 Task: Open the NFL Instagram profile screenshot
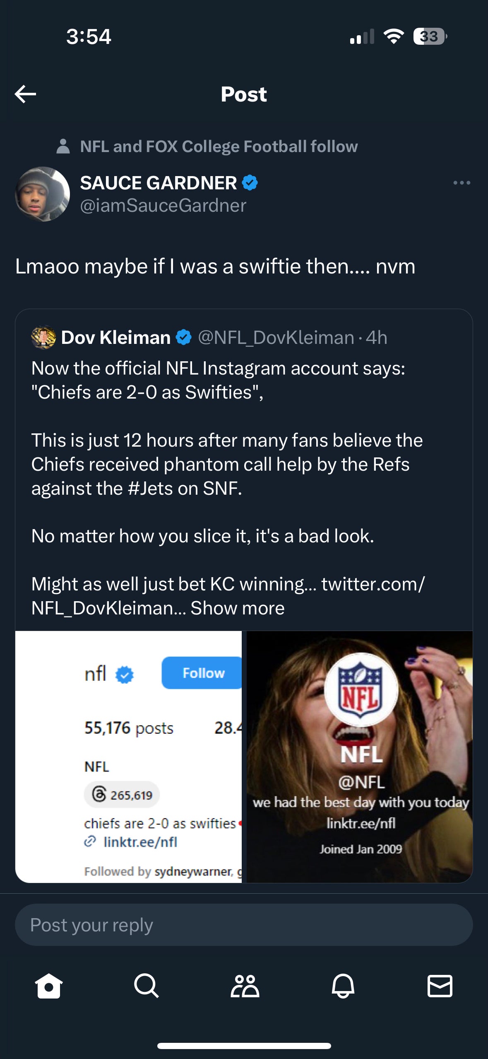tap(128, 757)
